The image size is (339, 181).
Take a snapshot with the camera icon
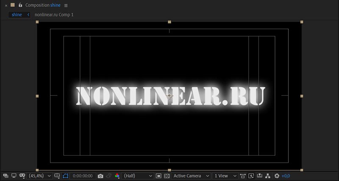pos(100,176)
